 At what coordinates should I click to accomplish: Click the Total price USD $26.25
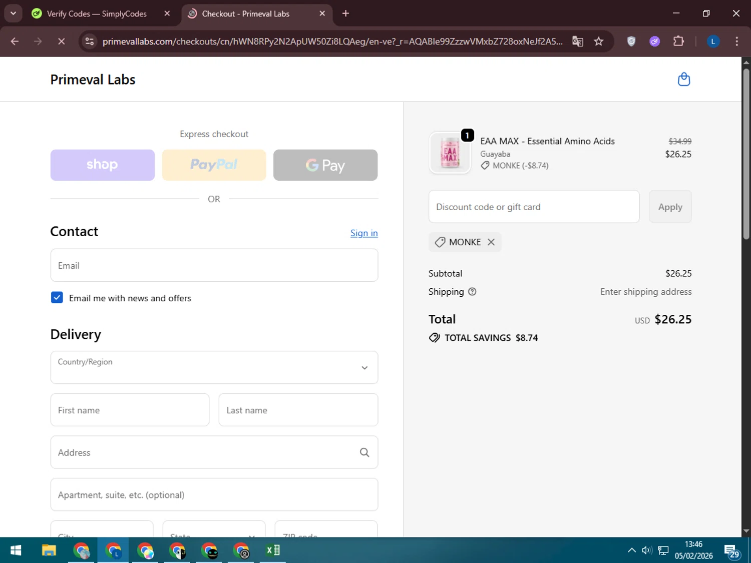point(663,319)
